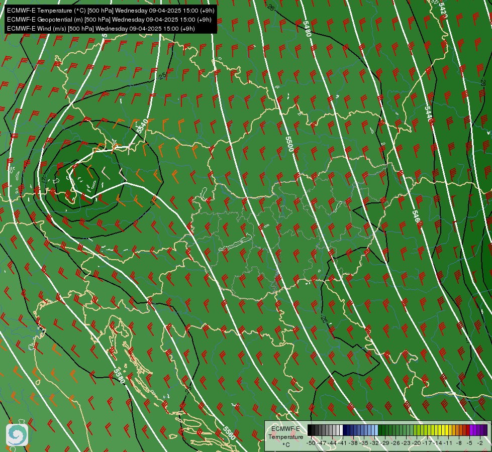
Task: Click the -38 legend tick value
Action: coord(353,443)
